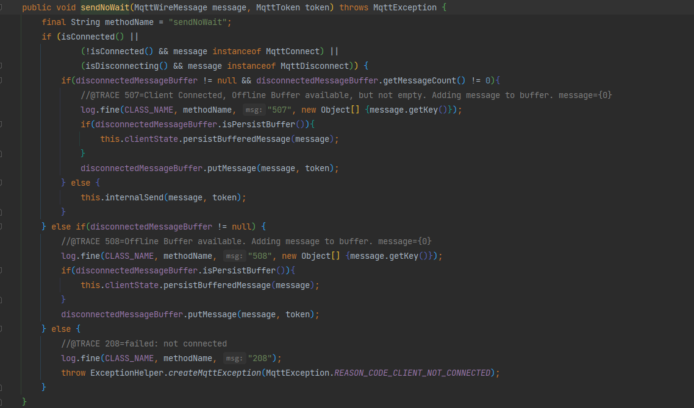Click the final keyword
This screenshot has width=694, height=408.
(x=54, y=22)
